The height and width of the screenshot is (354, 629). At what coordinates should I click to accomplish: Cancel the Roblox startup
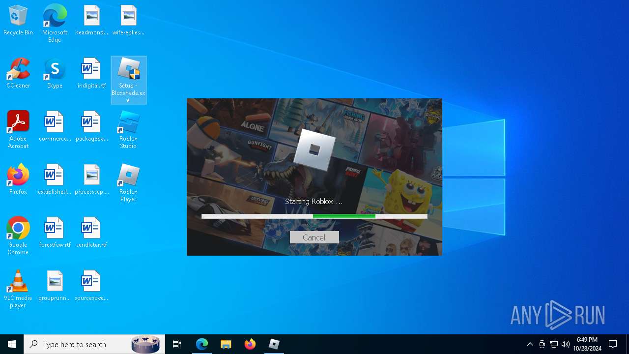point(314,237)
